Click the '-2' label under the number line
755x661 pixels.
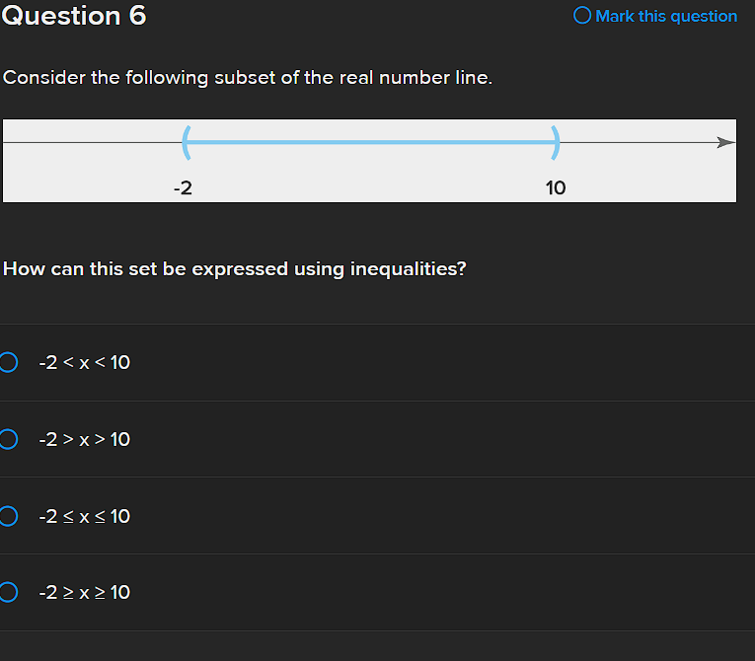[x=183, y=187]
